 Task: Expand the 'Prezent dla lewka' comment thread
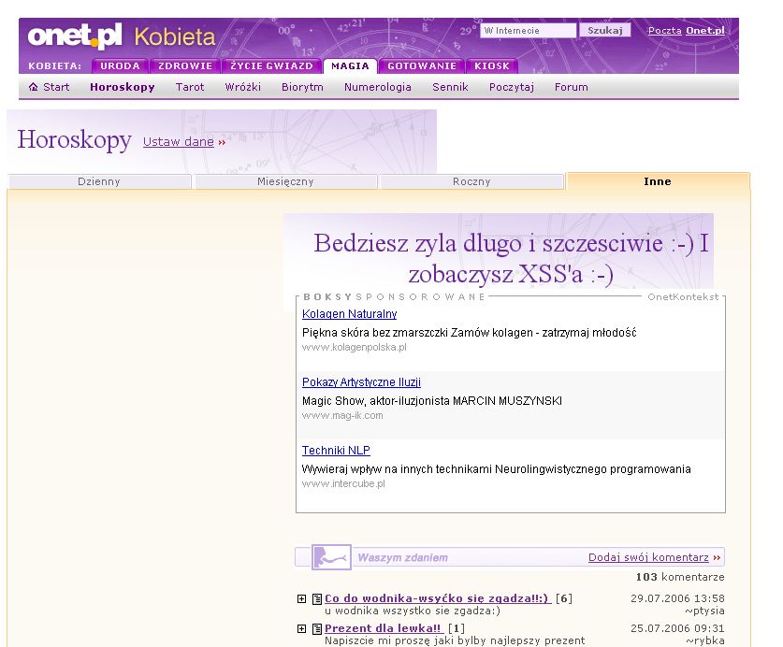click(301, 628)
